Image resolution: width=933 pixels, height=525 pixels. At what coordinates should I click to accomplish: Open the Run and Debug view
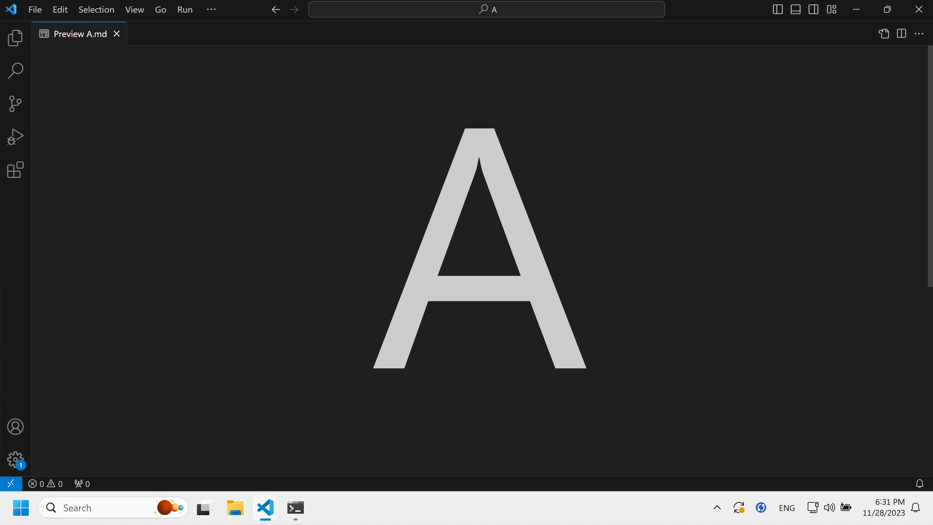point(15,137)
